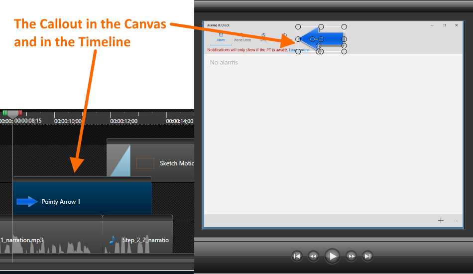Viewport: 473px width, 274px height.
Task: Click the orange rectangle icon on the Sketch Motion clip
Action: pos(145,163)
